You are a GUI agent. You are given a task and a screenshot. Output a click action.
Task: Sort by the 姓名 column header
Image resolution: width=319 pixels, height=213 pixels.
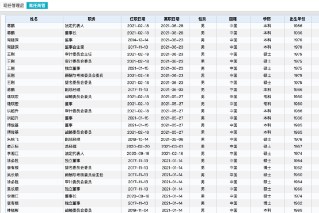pyautogui.click(x=34, y=19)
